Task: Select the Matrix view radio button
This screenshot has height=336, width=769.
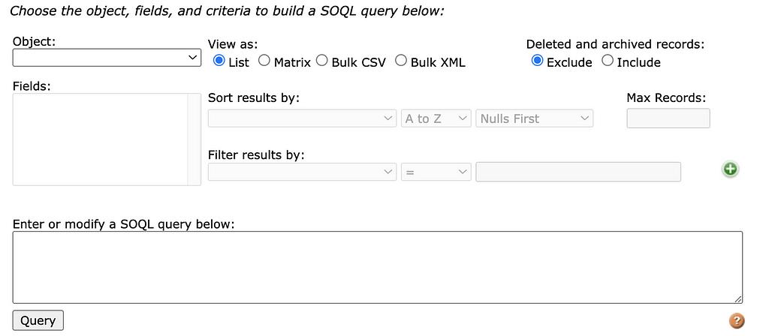Action: [264, 61]
